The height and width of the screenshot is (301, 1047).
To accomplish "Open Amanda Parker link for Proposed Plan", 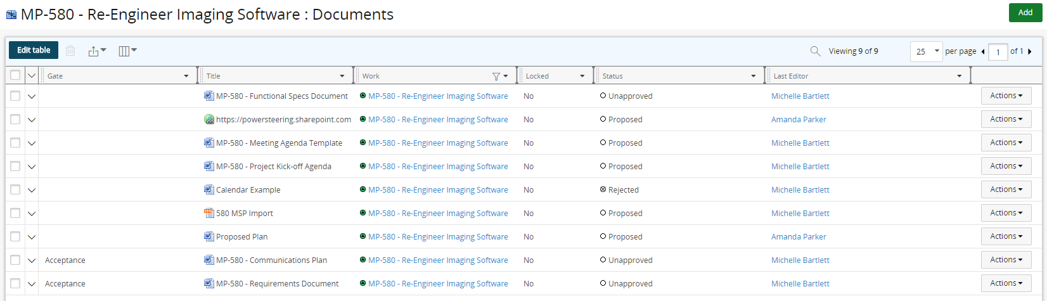I will point(799,237).
